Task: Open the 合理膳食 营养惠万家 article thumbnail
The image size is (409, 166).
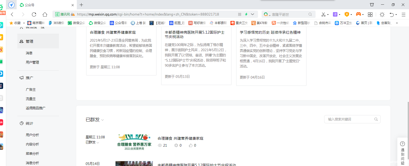Action: (134, 142)
